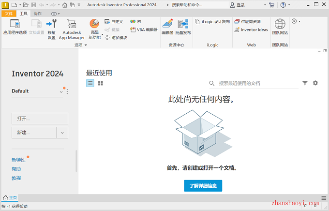Launch Autodesk App Manager
Image resolution: width=329 pixels, height=211 pixels.
pyautogui.click(x=72, y=29)
